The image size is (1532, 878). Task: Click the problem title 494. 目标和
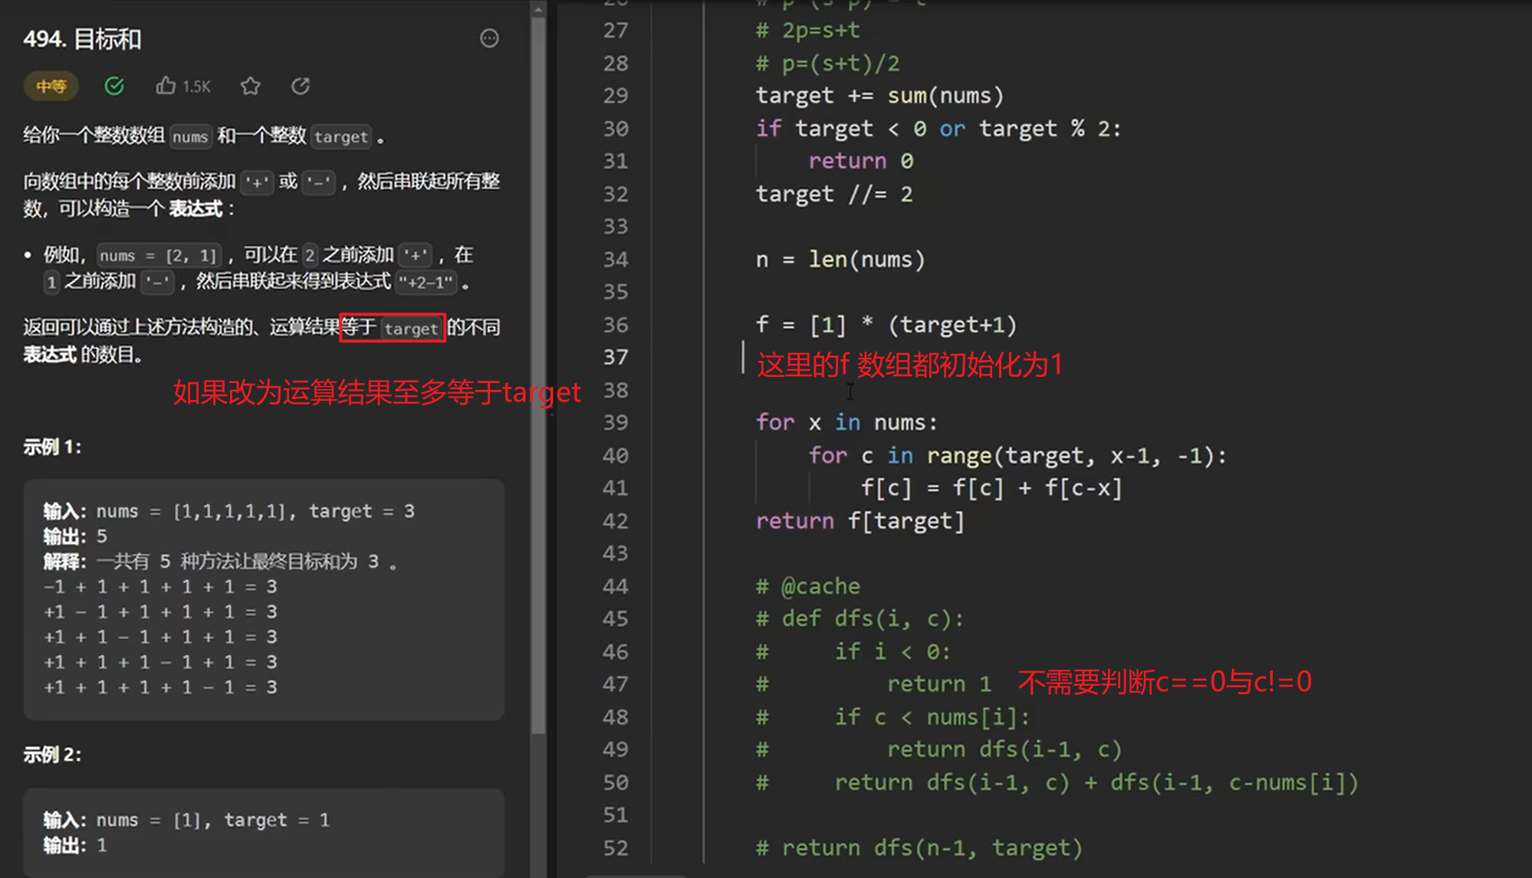click(82, 38)
